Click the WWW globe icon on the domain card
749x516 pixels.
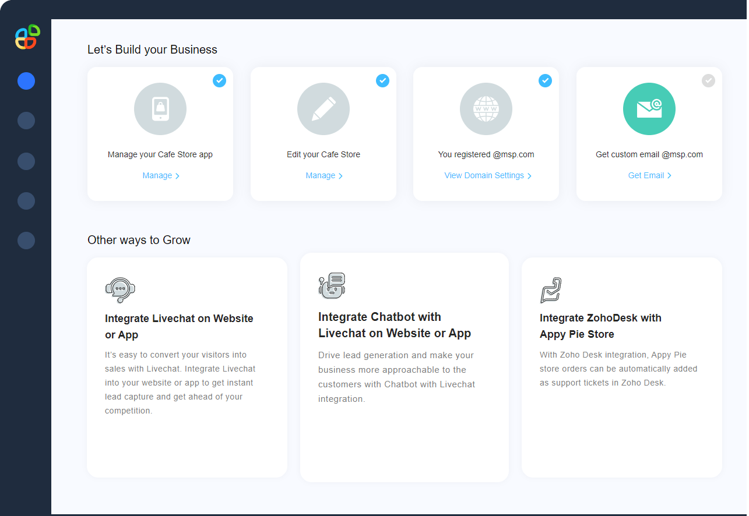(x=486, y=108)
